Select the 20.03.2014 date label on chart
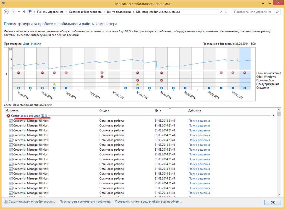The width and height of the screenshot is (285, 209). (118, 95)
